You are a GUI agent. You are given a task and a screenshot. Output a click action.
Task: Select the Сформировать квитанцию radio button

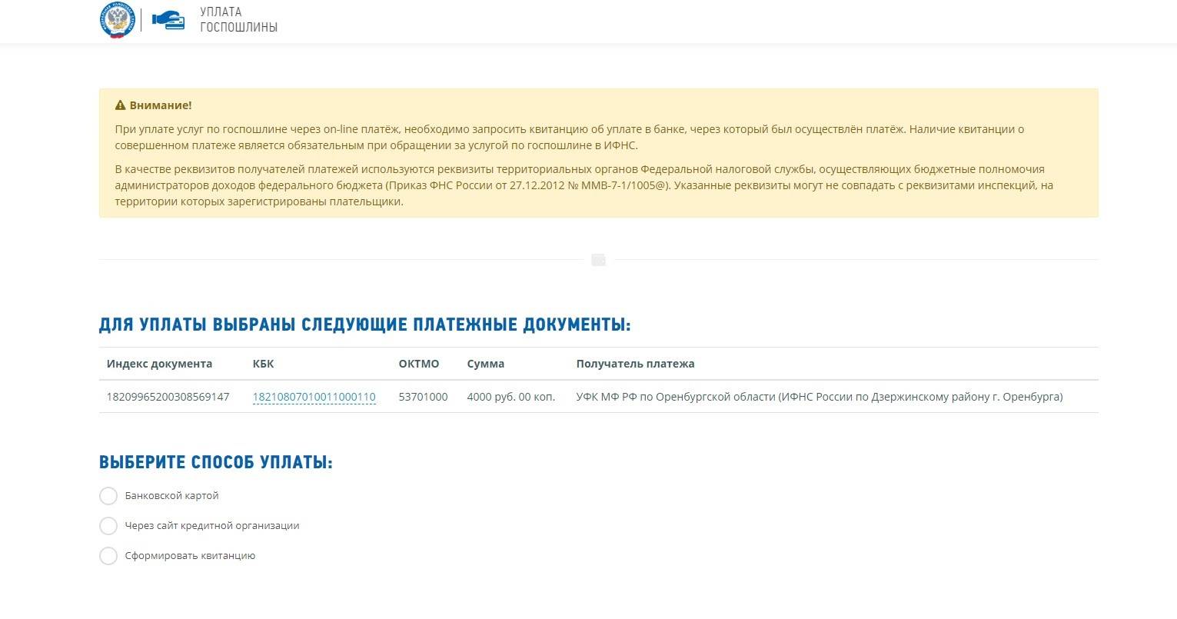pos(108,556)
